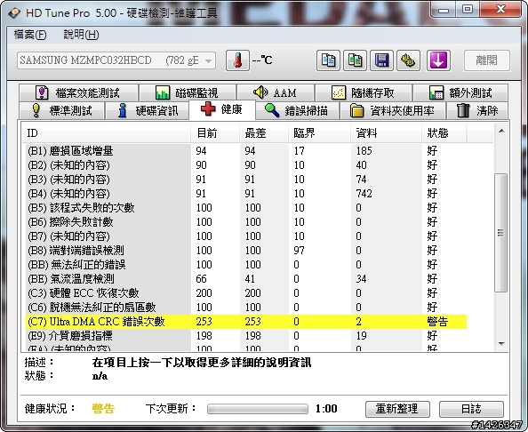Select the (C7) Ultra DMA CRC 錯誤次數 row
This screenshot has height=432, width=528.
pos(246,322)
